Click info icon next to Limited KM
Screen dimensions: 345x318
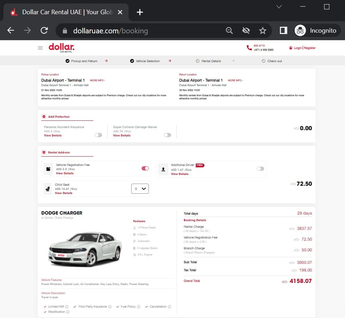click(67, 307)
